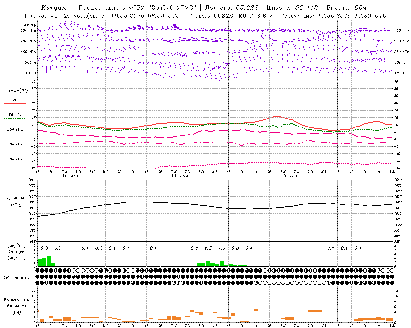The image size is (411, 328).
Task: Click 'Прогноз на 120 часа(ов)' text
Action: tap(62, 15)
